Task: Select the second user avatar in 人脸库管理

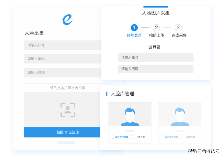Action: 180,116
